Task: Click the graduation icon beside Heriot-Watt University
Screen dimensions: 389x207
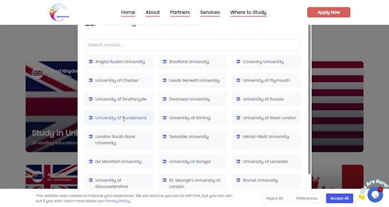Action: pyautogui.click(x=238, y=136)
